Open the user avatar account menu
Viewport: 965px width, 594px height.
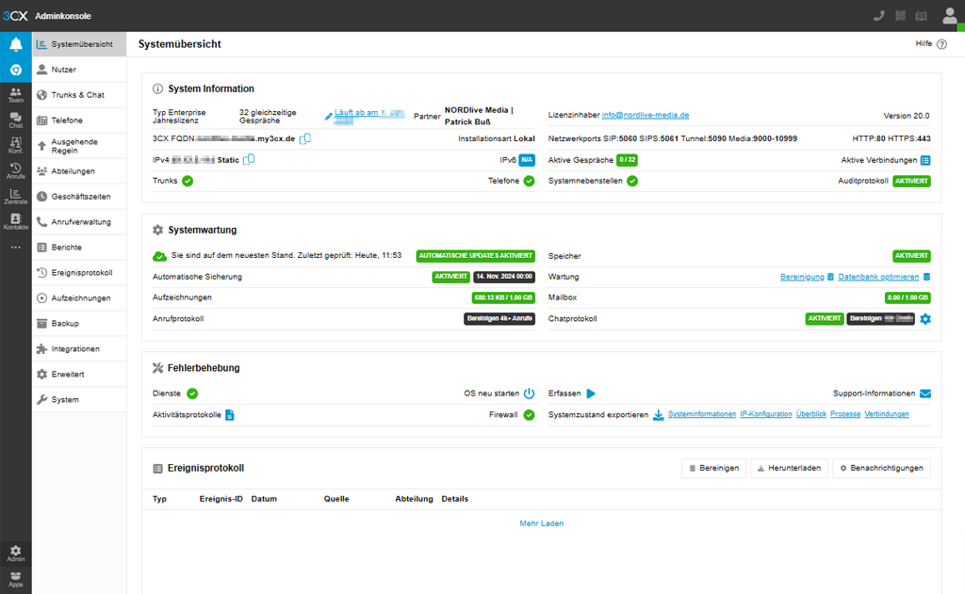(949, 15)
